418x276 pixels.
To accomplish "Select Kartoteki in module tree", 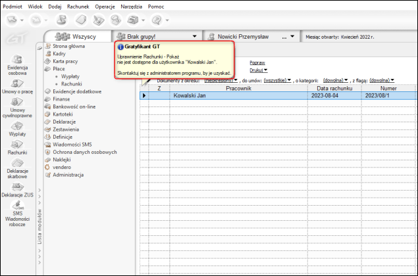I will 63,114.
